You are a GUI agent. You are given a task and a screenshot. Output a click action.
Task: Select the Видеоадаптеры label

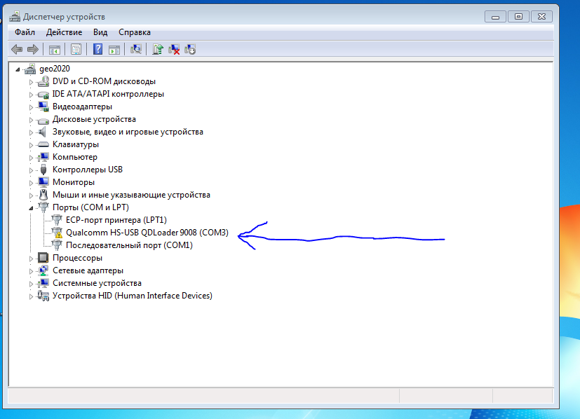82,107
